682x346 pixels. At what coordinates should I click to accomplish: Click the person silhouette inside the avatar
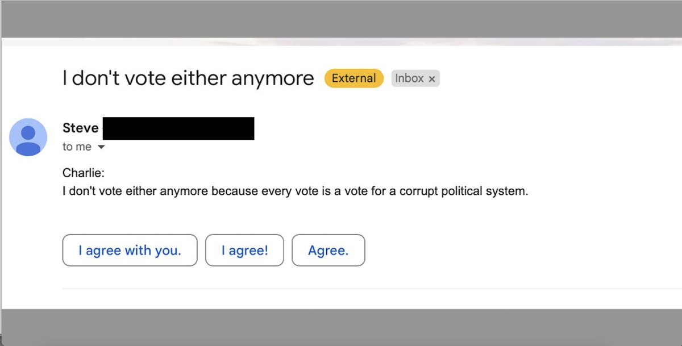tap(28, 137)
